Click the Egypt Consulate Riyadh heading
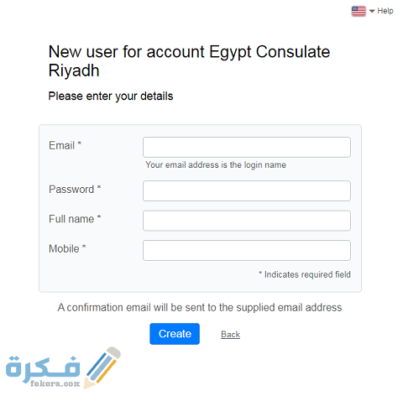Viewport: 403px width, 401px height. [x=189, y=61]
